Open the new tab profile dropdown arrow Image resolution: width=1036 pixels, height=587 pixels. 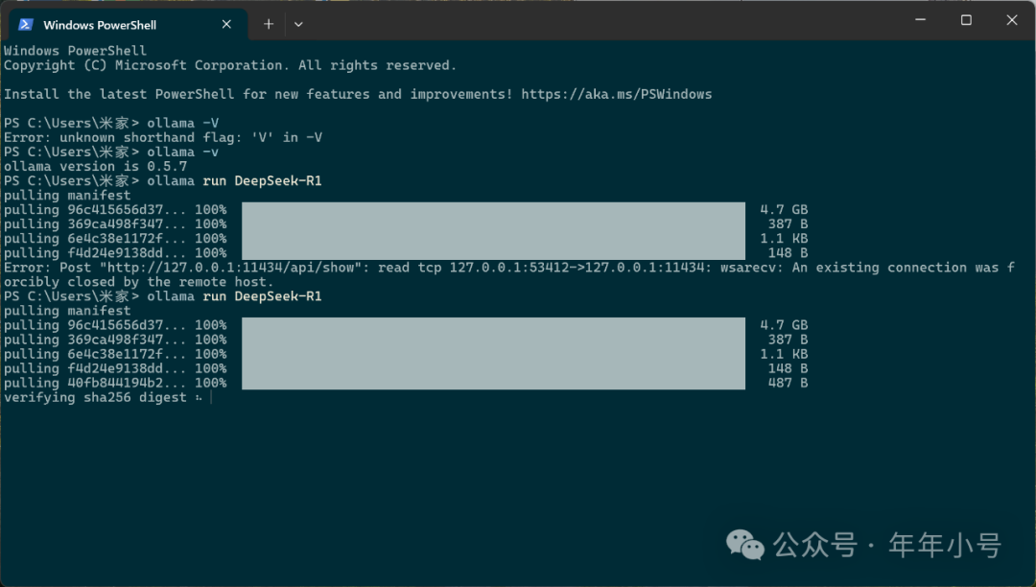[298, 24]
